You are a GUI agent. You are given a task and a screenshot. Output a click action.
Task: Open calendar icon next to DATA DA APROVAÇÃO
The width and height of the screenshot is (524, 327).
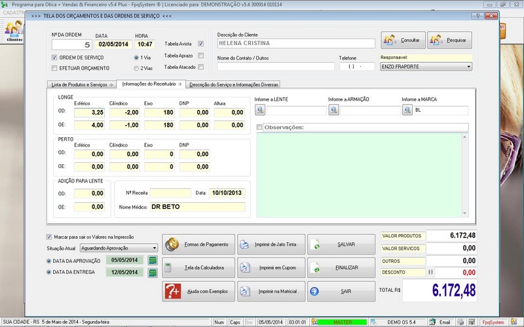pyautogui.click(x=153, y=260)
